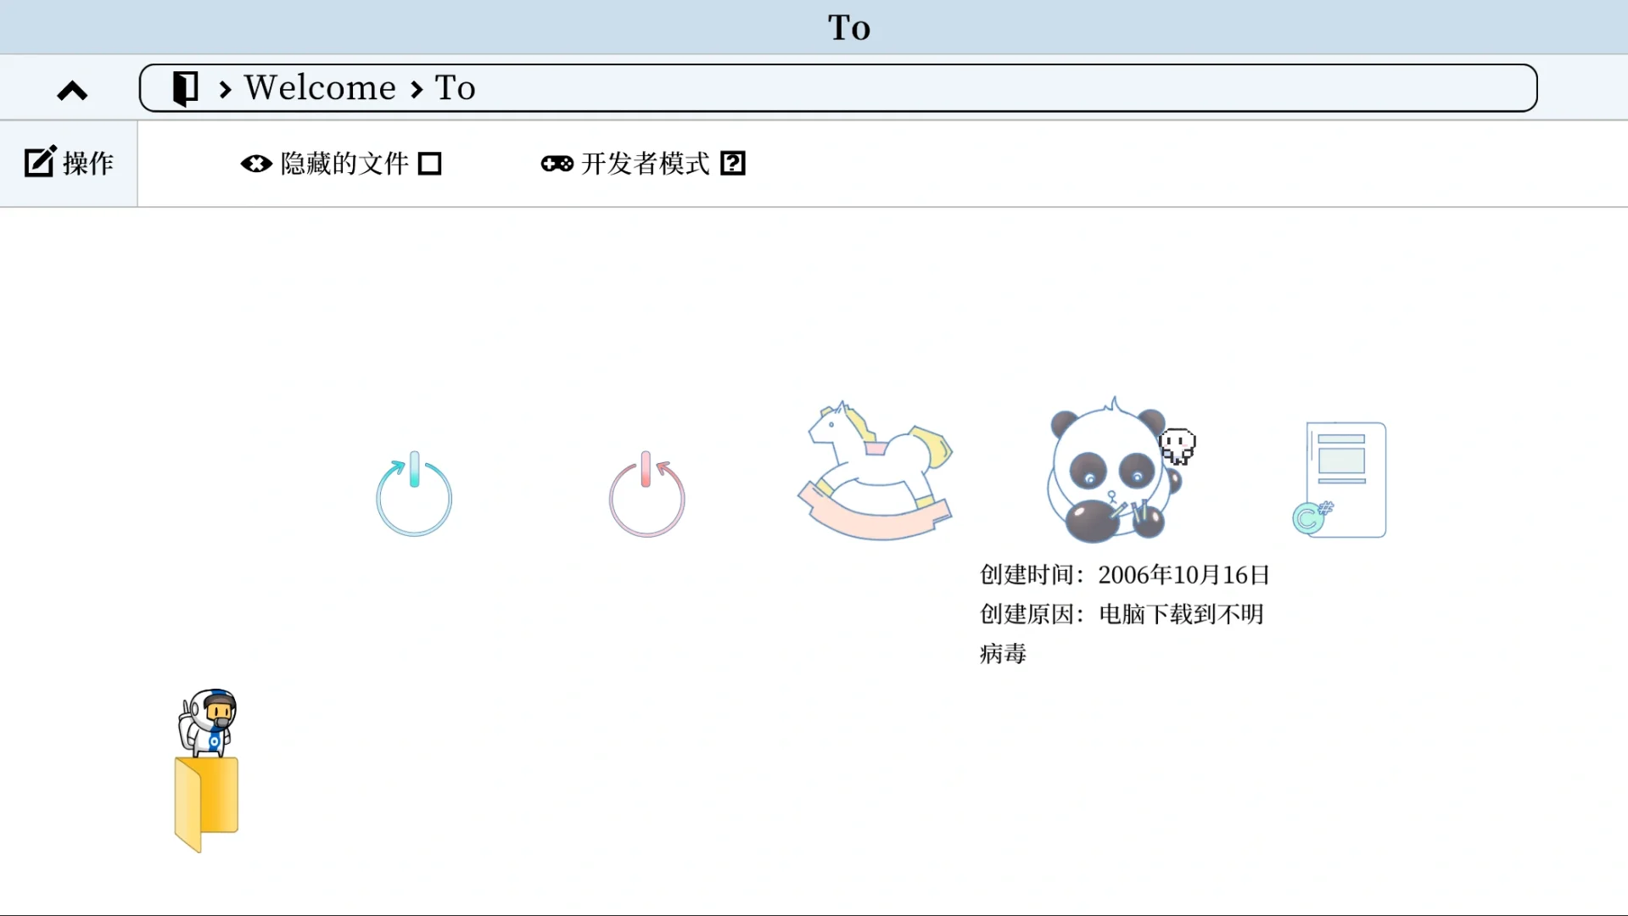Viewport: 1628px width, 916px height.
Task: Click the door icon in the address bar
Action: pyautogui.click(x=183, y=87)
